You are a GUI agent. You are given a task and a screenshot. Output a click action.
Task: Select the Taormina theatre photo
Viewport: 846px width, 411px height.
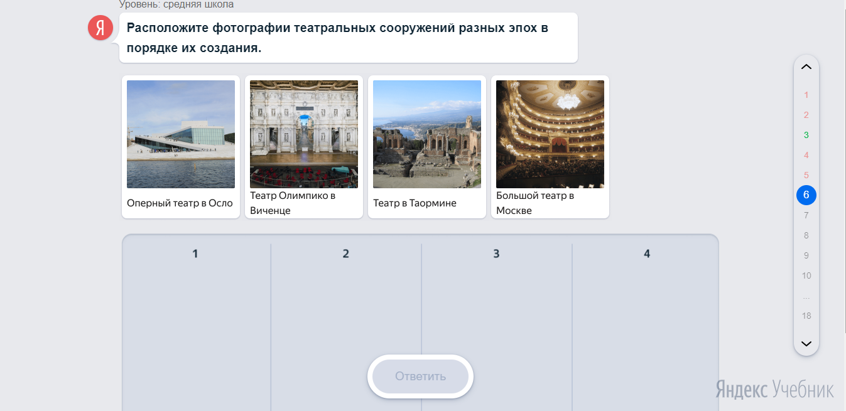tap(427, 134)
